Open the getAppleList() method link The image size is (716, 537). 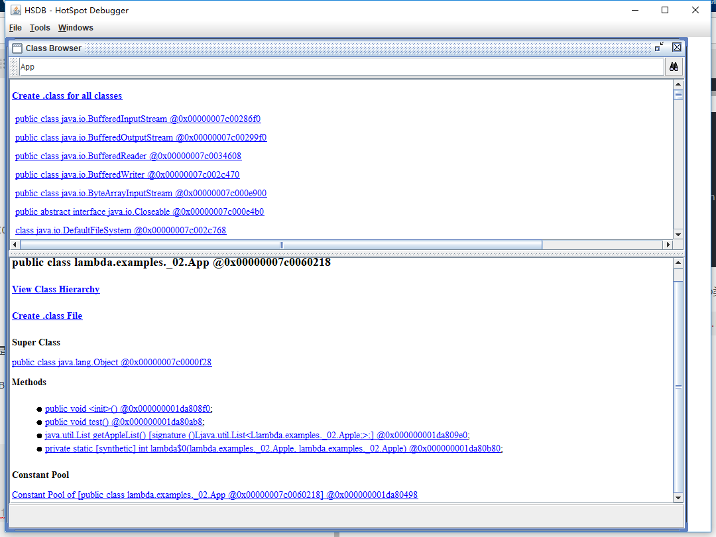pos(257,435)
